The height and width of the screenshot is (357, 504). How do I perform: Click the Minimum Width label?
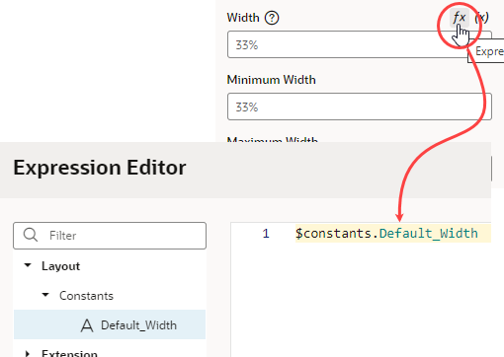point(272,80)
